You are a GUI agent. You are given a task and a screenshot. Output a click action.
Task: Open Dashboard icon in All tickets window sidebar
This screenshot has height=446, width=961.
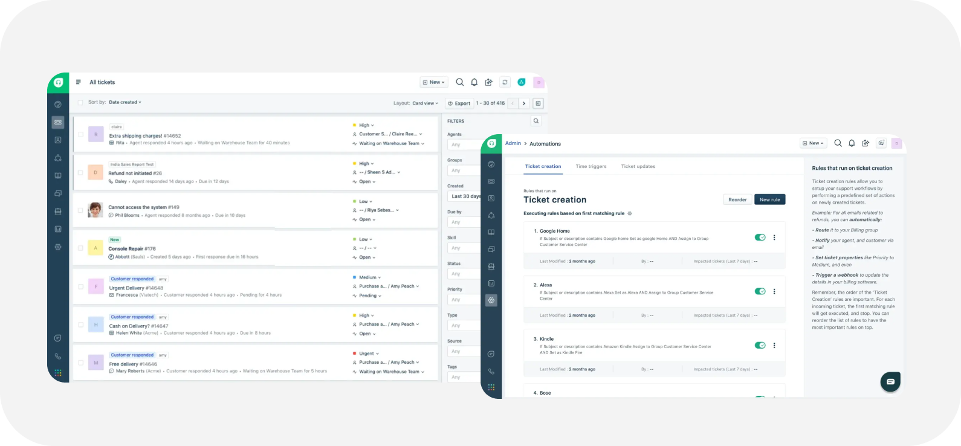click(x=58, y=105)
